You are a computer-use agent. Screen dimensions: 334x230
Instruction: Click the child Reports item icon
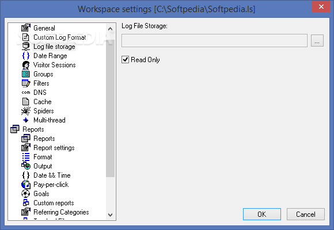(26, 139)
